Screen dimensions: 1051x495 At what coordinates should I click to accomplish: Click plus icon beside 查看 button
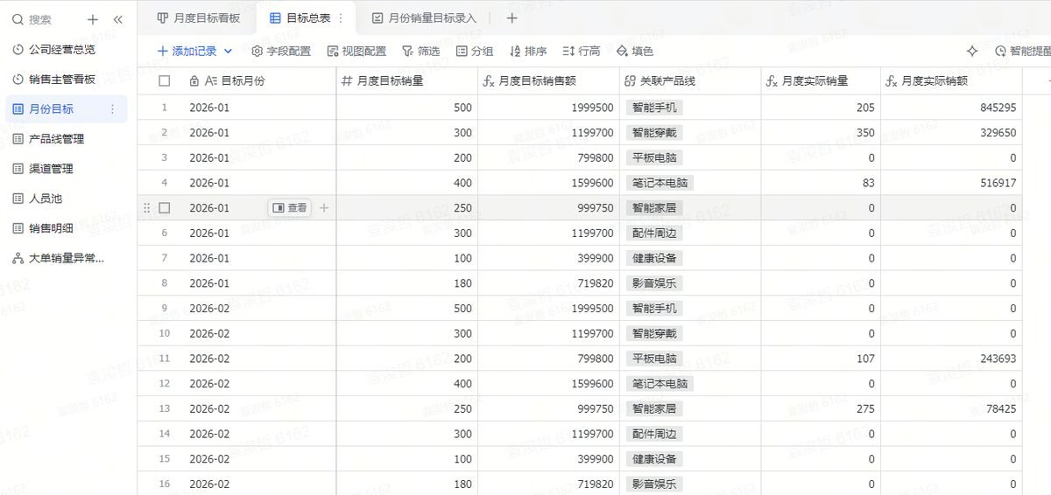coord(324,208)
